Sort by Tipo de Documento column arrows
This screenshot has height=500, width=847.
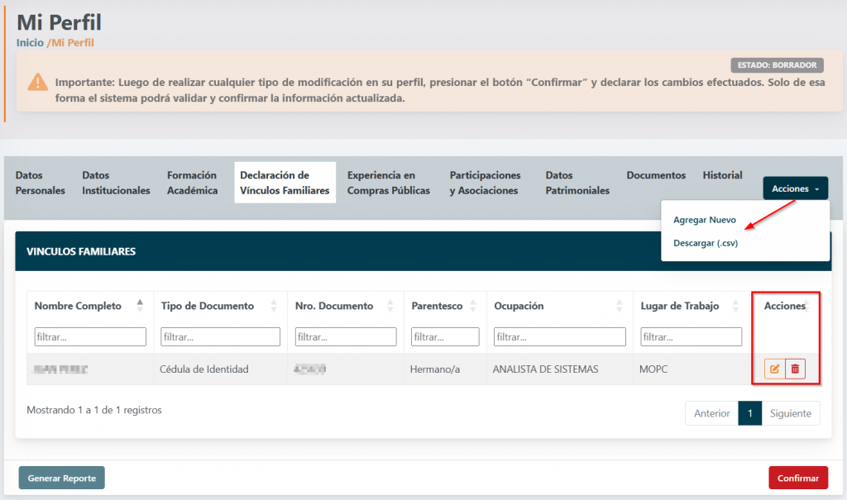coord(274,306)
